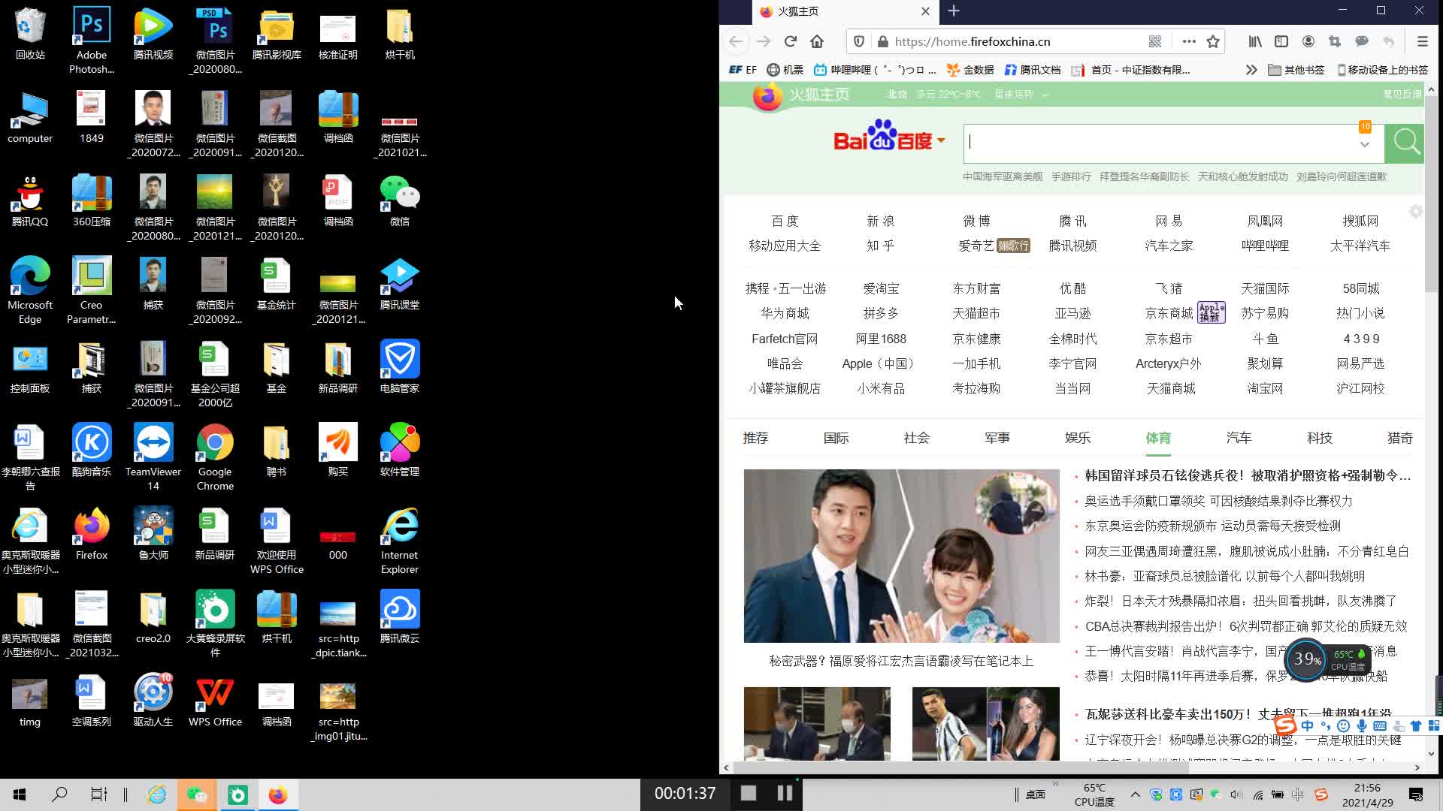The width and height of the screenshot is (1443, 811).
Task: Switch to 推荐 news tab
Action: point(755,439)
